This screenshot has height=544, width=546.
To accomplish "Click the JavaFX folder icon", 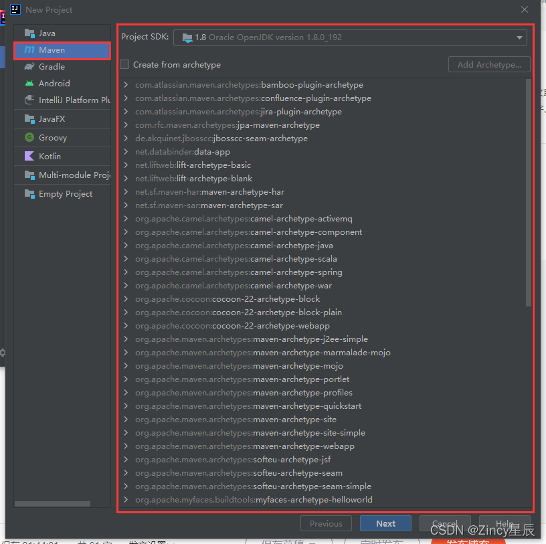I will (29, 118).
